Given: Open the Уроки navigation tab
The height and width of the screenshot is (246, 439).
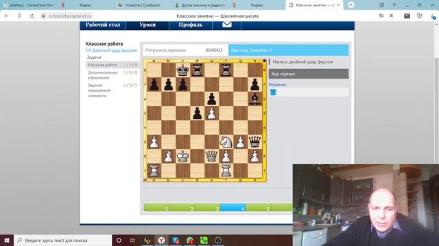Looking at the screenshot, I should pyautogui.click(x=147, y=25).
